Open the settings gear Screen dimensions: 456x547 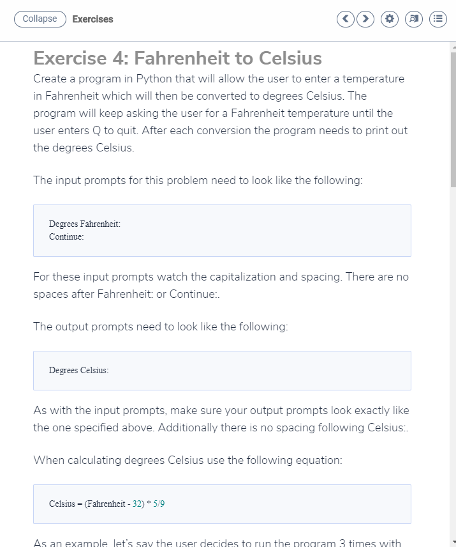390,19
